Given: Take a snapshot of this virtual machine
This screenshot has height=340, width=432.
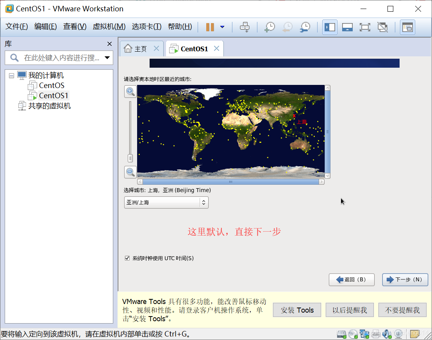Looking at the screenshot, I should (x=270, y=27).
